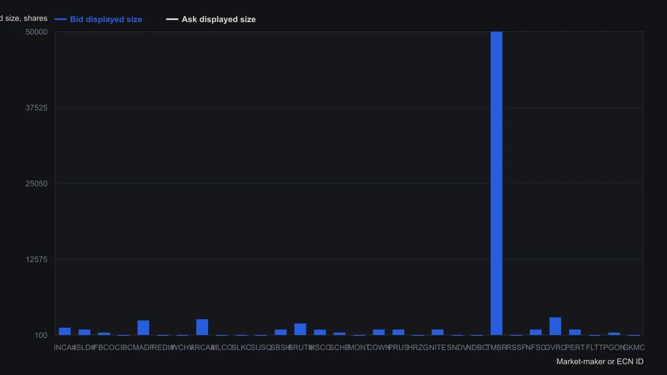667x375 pixels.
Task: Select the NITE bid bar
Action: (438, 332)
